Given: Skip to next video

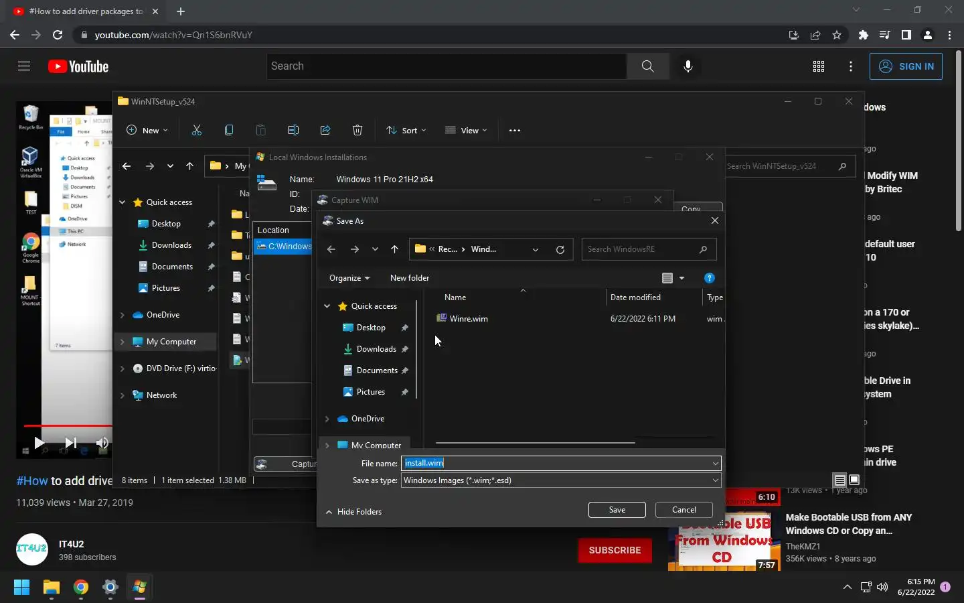Looking at the screenshot, I should [70, 443].
